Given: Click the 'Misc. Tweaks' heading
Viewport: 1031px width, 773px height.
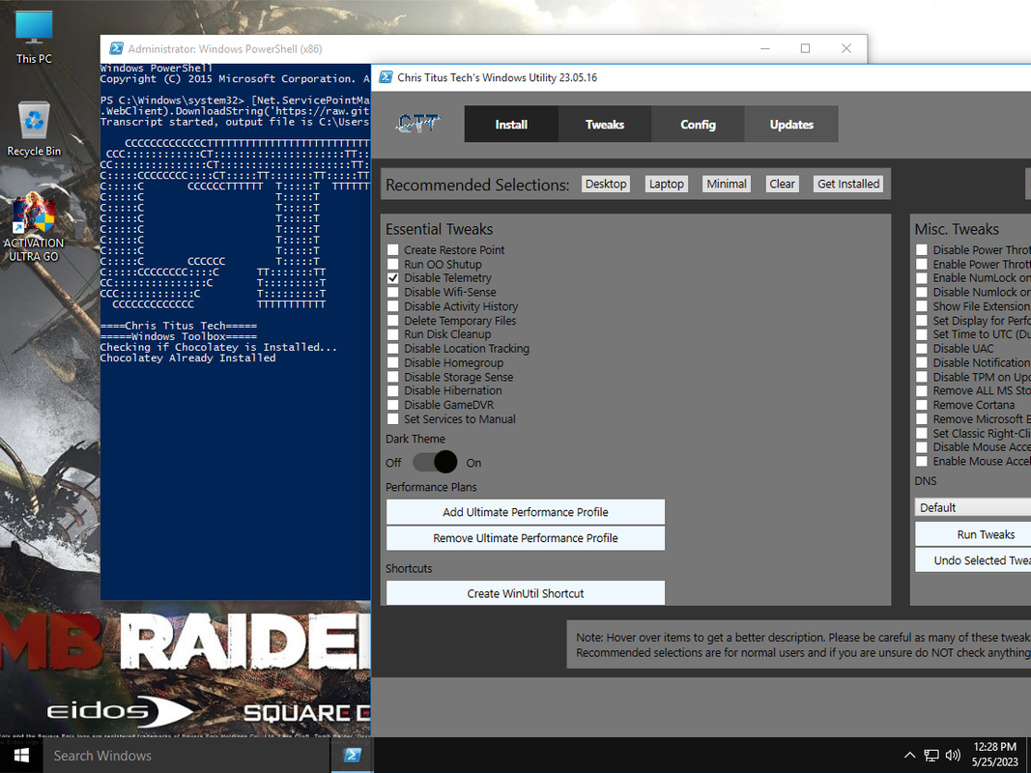Looking at the screenshot, I should [x=957, y=229].
